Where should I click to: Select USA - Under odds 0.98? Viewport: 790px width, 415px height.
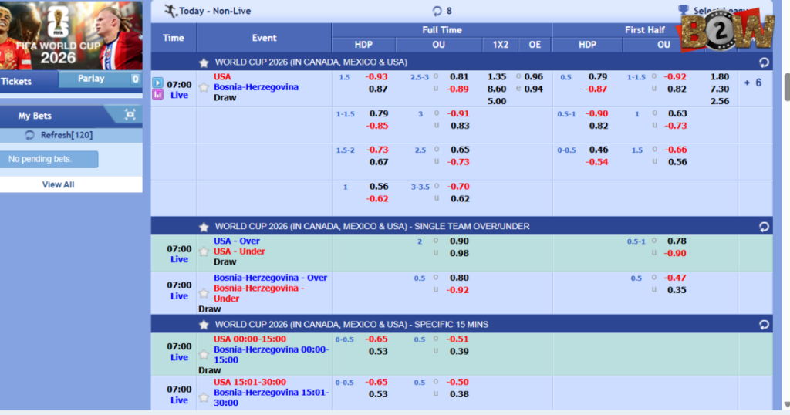pos(459,253)
